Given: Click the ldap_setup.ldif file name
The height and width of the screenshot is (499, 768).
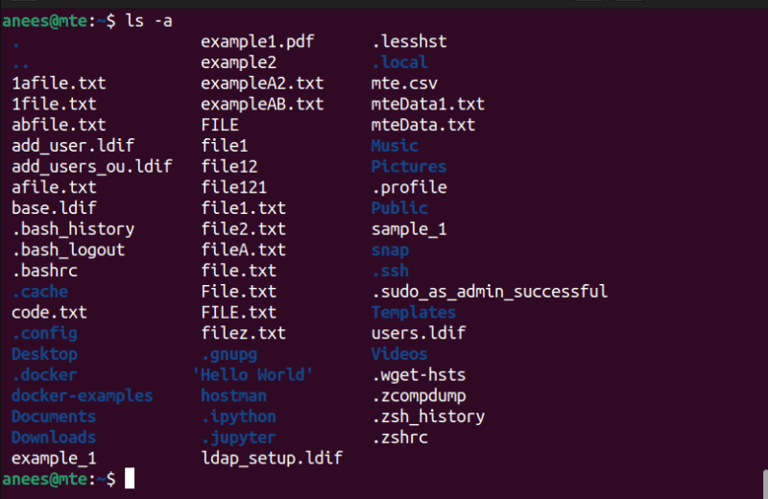Looking at the screenshot, I should 272,459.
